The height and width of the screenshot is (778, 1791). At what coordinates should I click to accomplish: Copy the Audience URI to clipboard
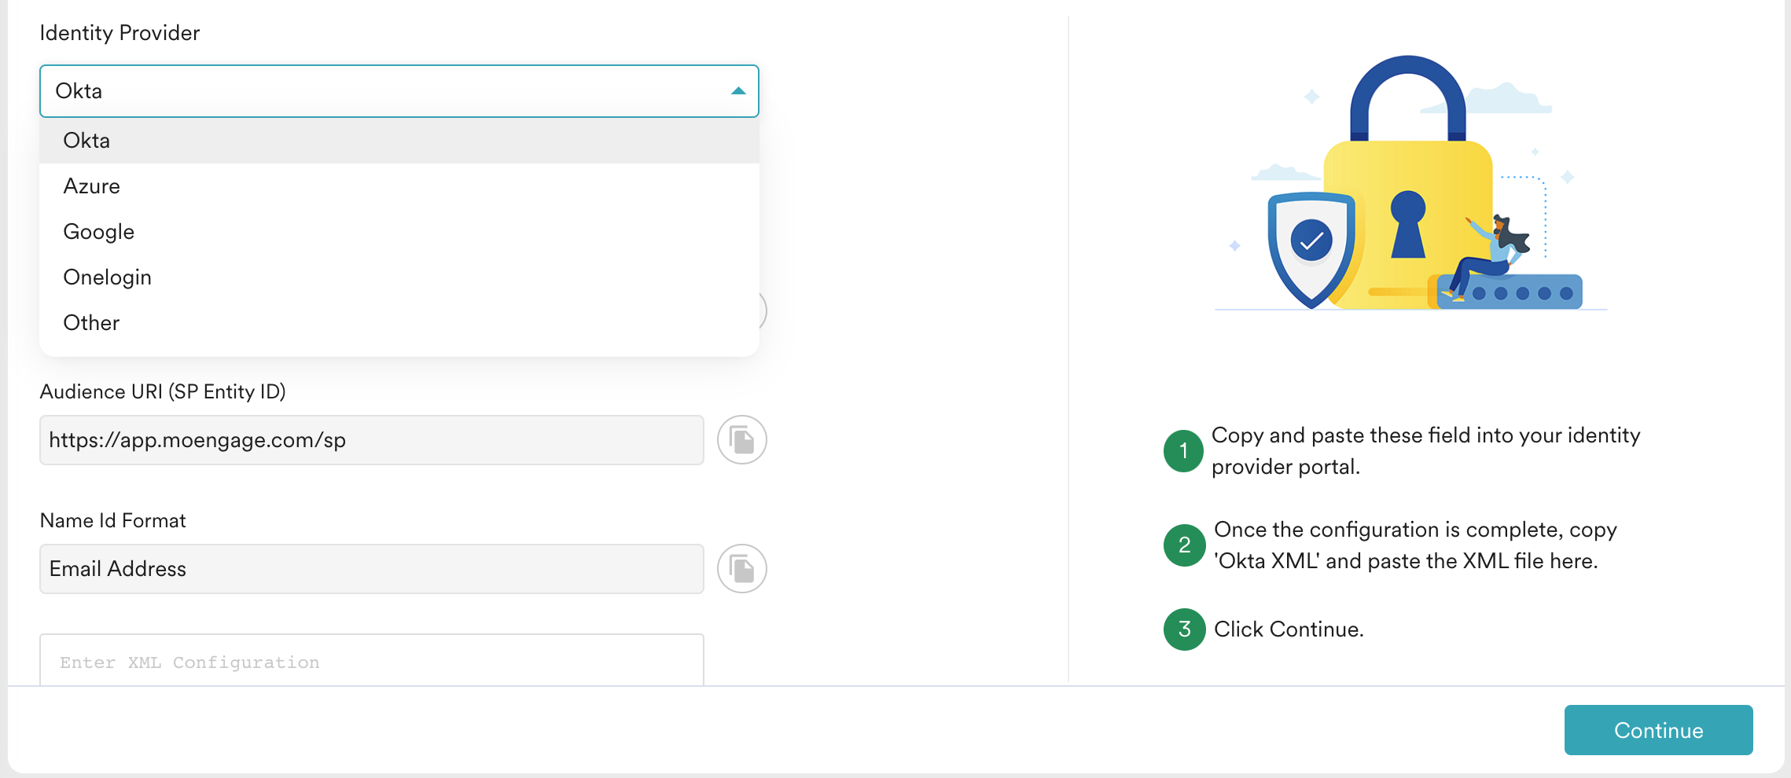point(742,439)
